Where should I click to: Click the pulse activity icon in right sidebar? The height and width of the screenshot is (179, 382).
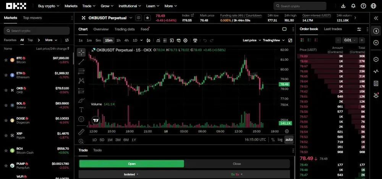(376, 71)
